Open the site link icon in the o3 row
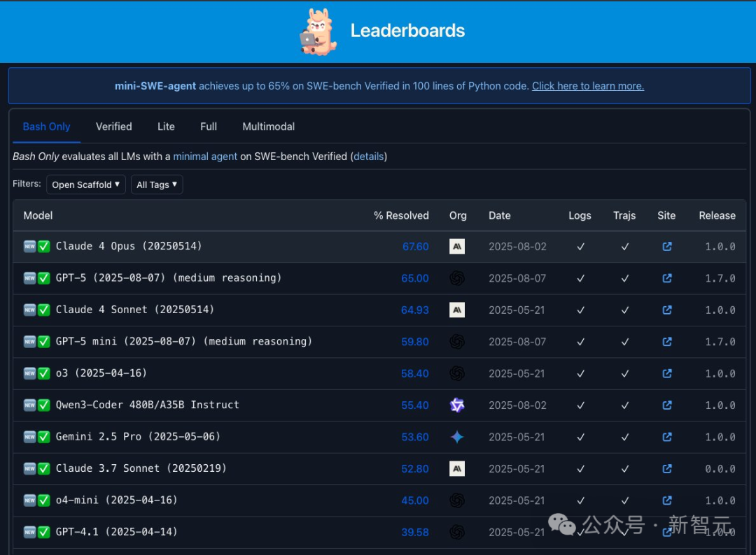Screen dimensions: 756x555 pos(667,373)
